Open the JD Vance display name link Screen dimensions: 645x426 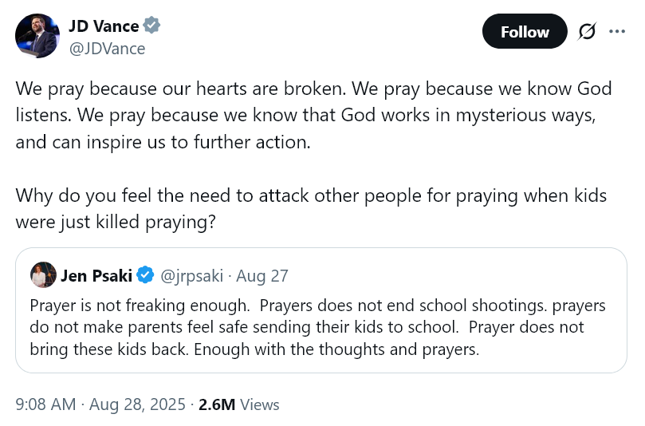click(104, 26)
